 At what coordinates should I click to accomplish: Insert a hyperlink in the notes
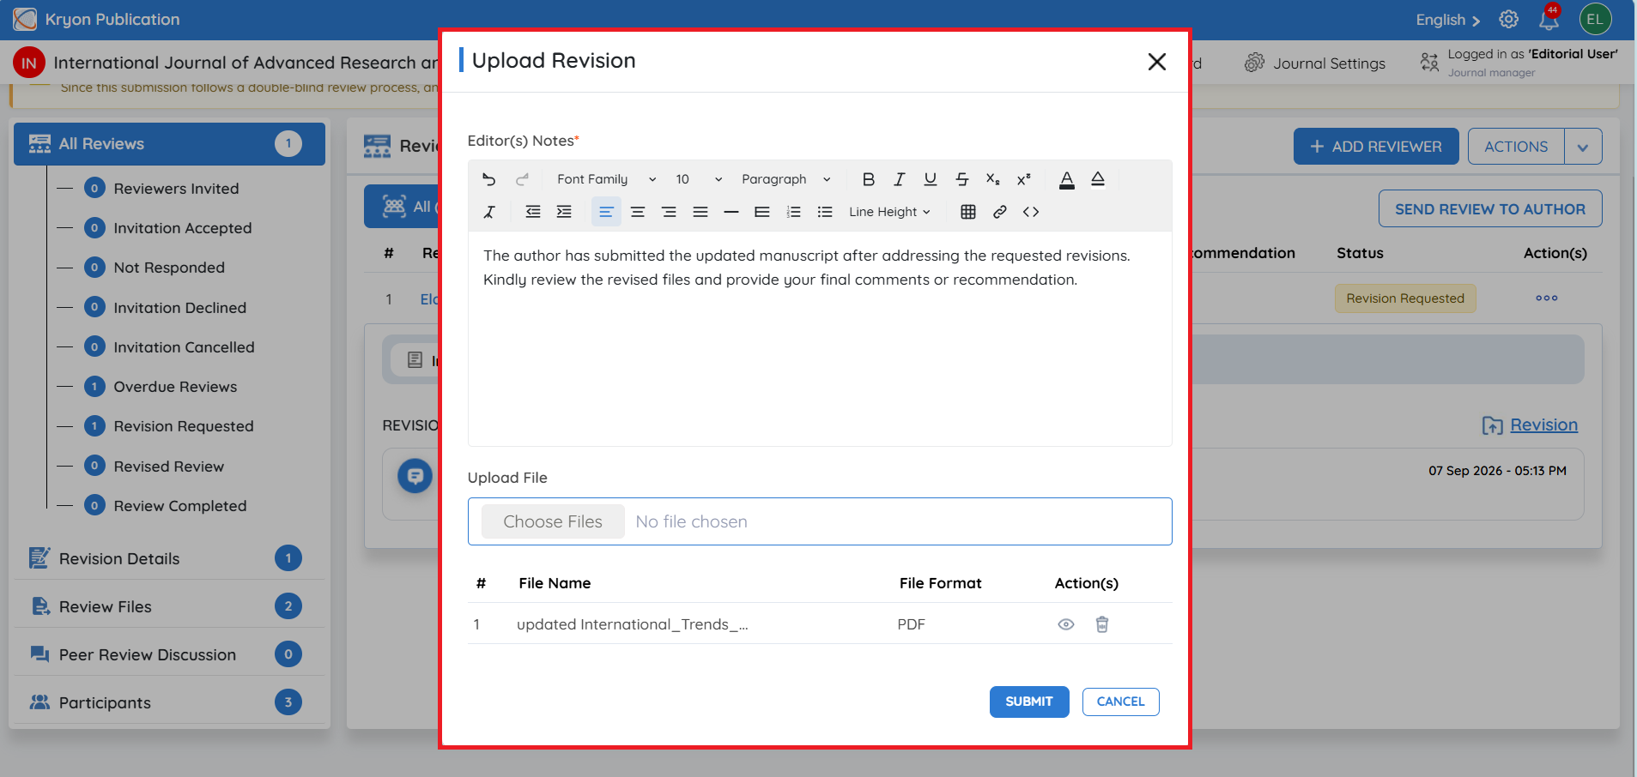(x=999, y=212)
